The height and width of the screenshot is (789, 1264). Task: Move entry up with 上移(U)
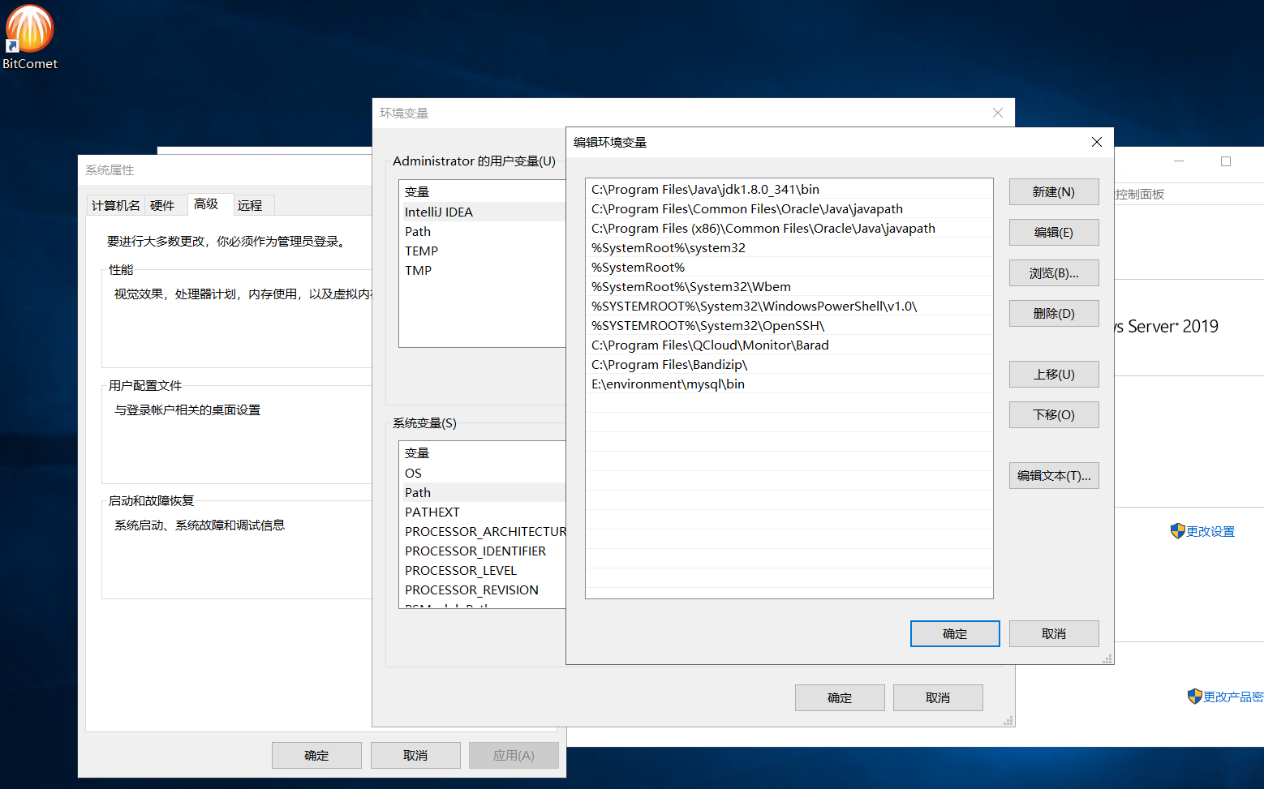pyautogui.click(x=1053, y=375)
